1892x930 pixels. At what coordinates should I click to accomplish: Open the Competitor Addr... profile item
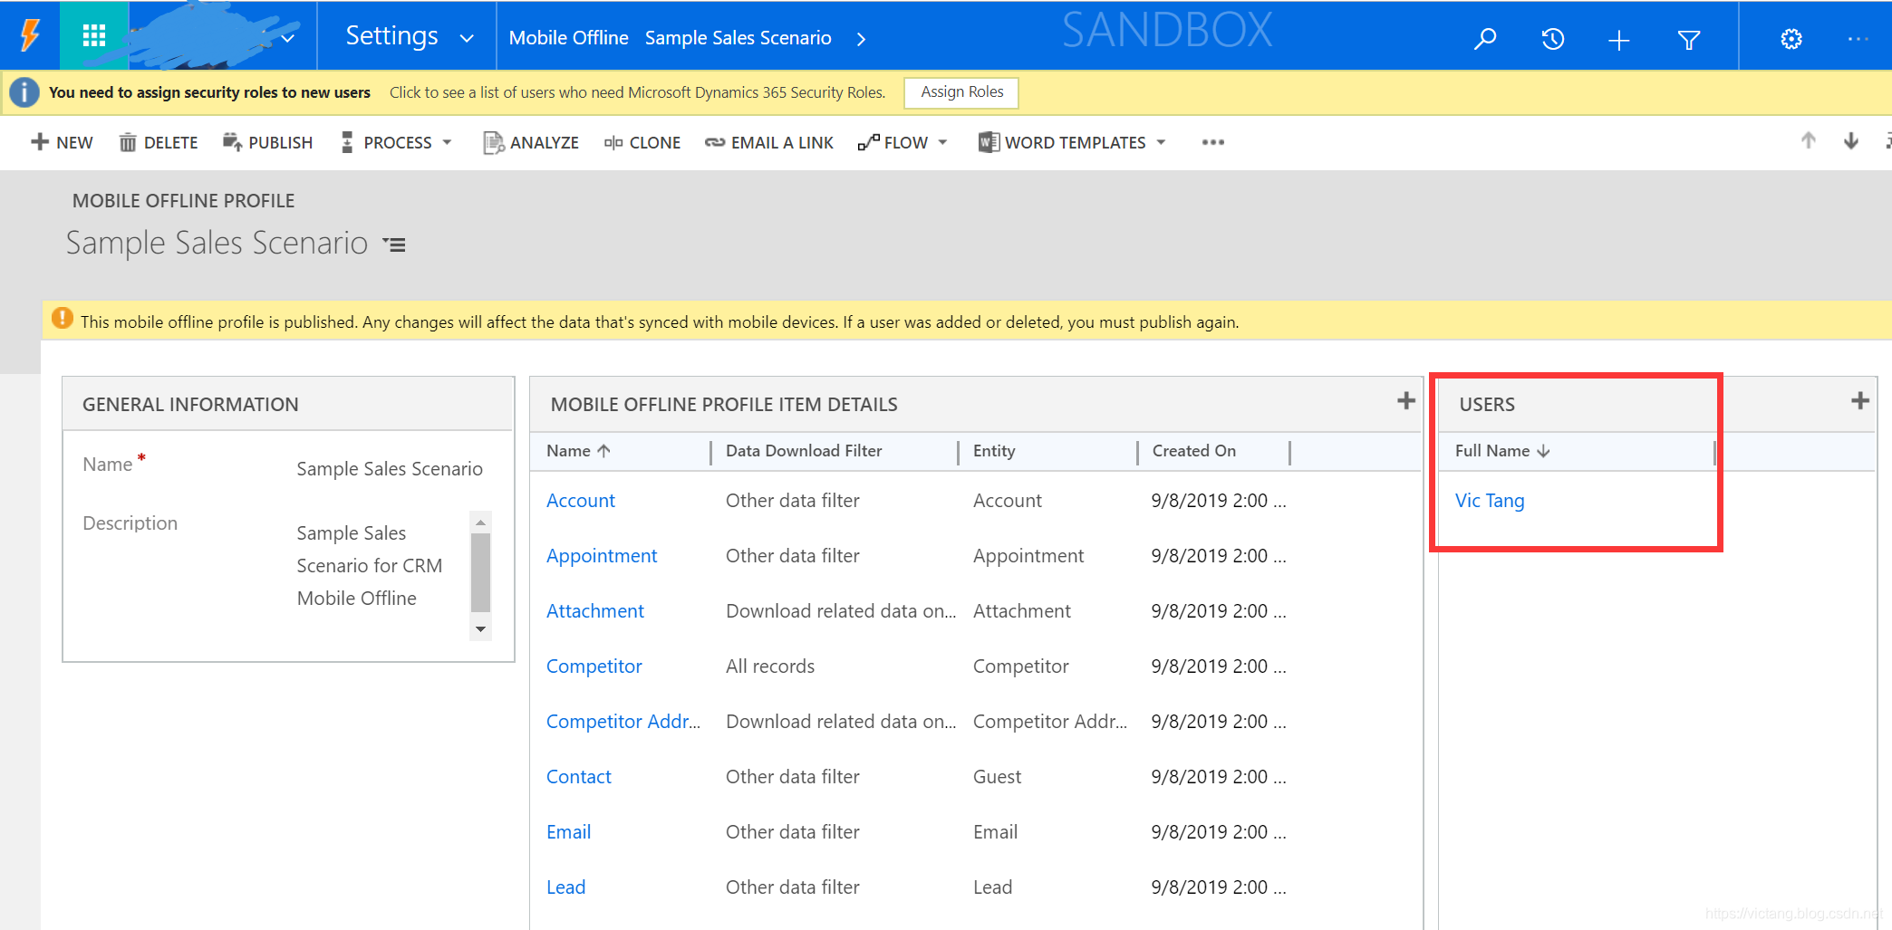tap(623, 722)
